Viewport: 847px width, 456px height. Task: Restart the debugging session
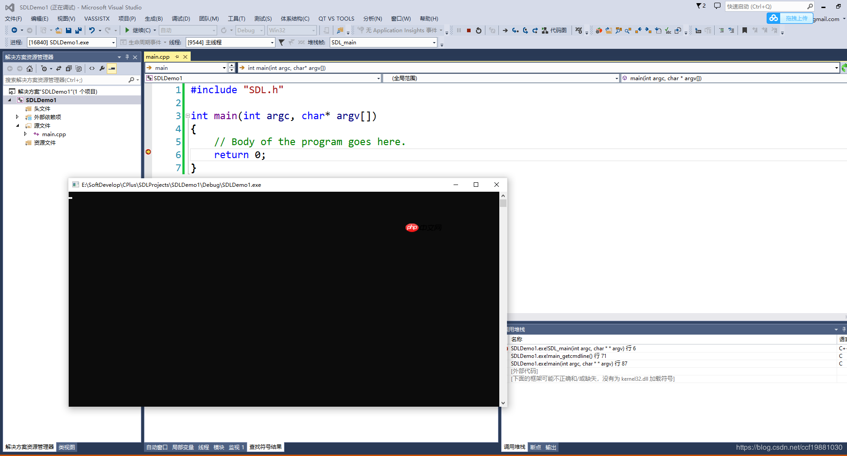(x=479, y=30)
